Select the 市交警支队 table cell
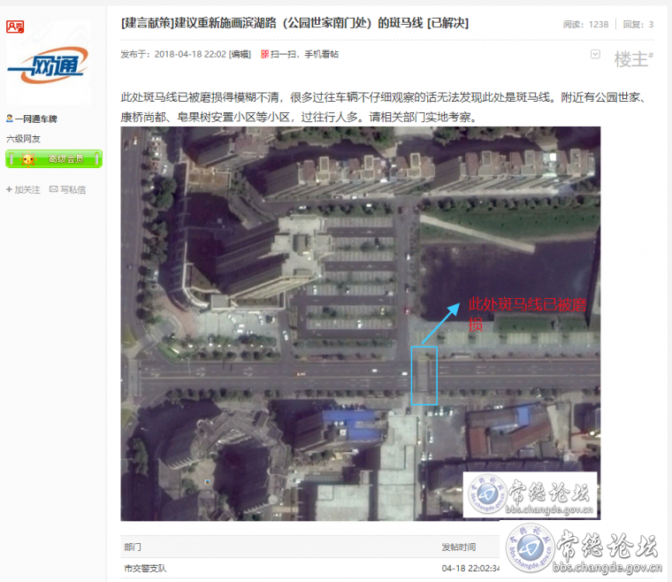672x582 pixels. click(145, 568)
